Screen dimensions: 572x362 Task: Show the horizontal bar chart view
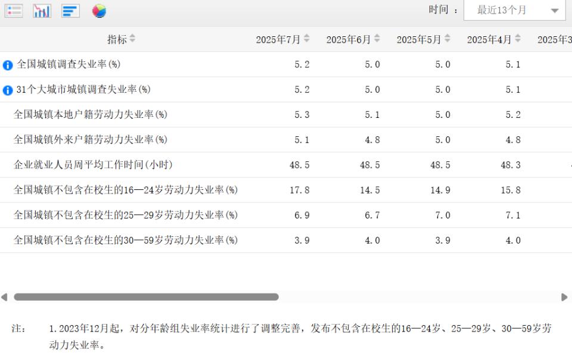point(70,11)
